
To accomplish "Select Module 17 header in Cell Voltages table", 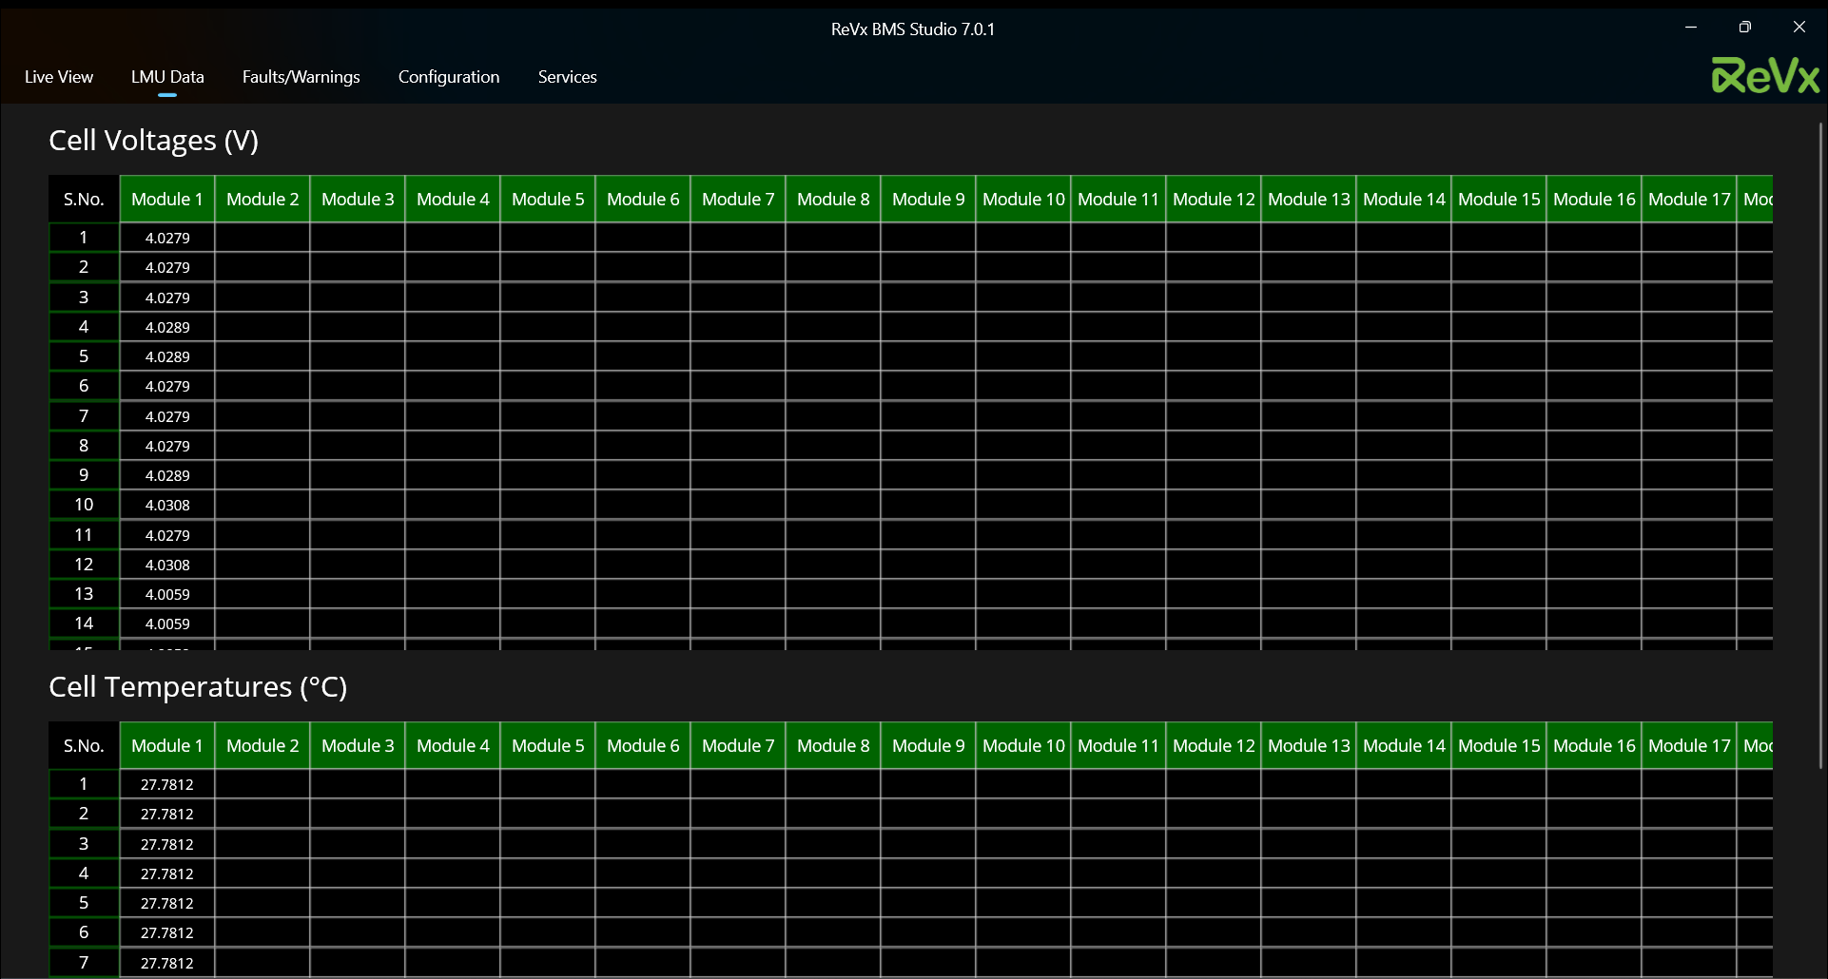I will 1689,200.
